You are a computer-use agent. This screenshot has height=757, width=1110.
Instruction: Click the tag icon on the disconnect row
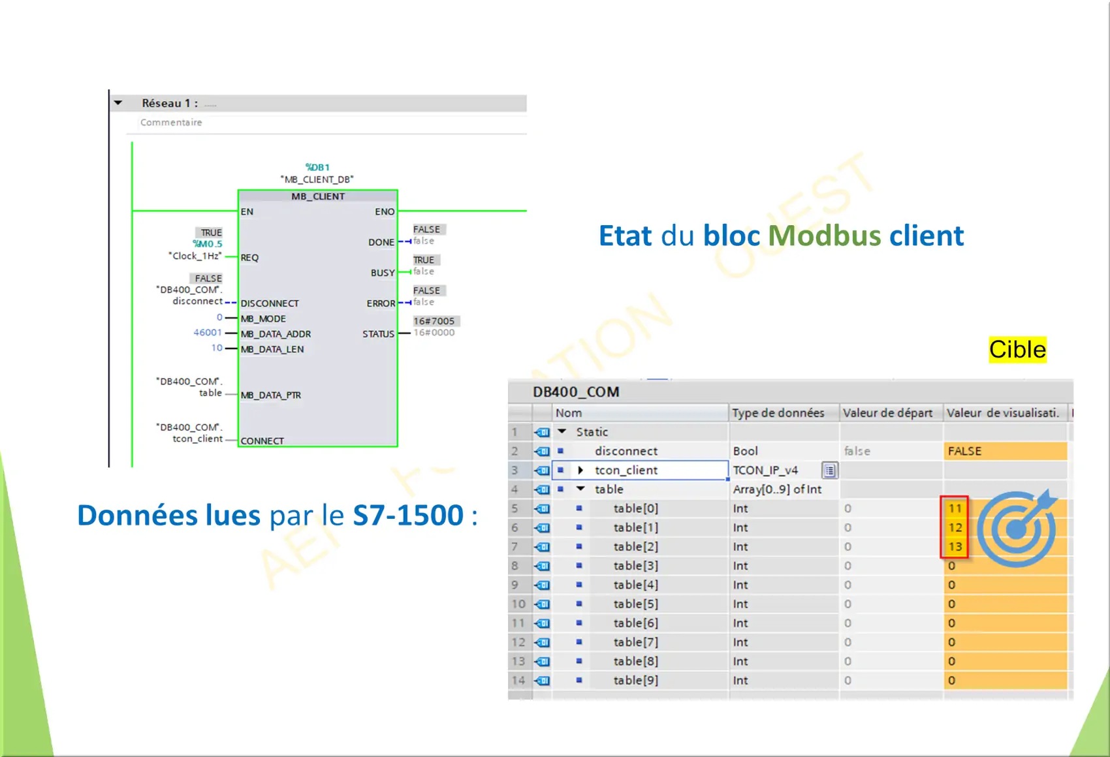coord(542,451)
